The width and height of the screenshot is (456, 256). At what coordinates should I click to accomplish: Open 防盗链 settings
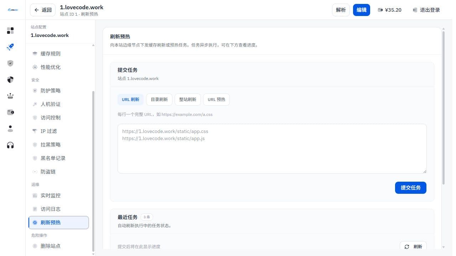59,172
